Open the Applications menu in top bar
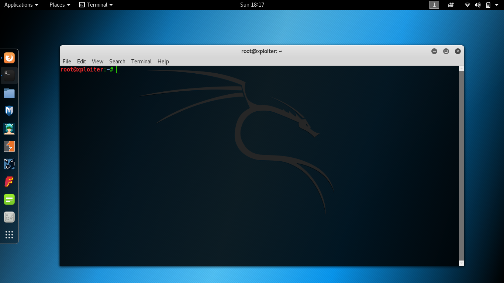 coord(21,5)
